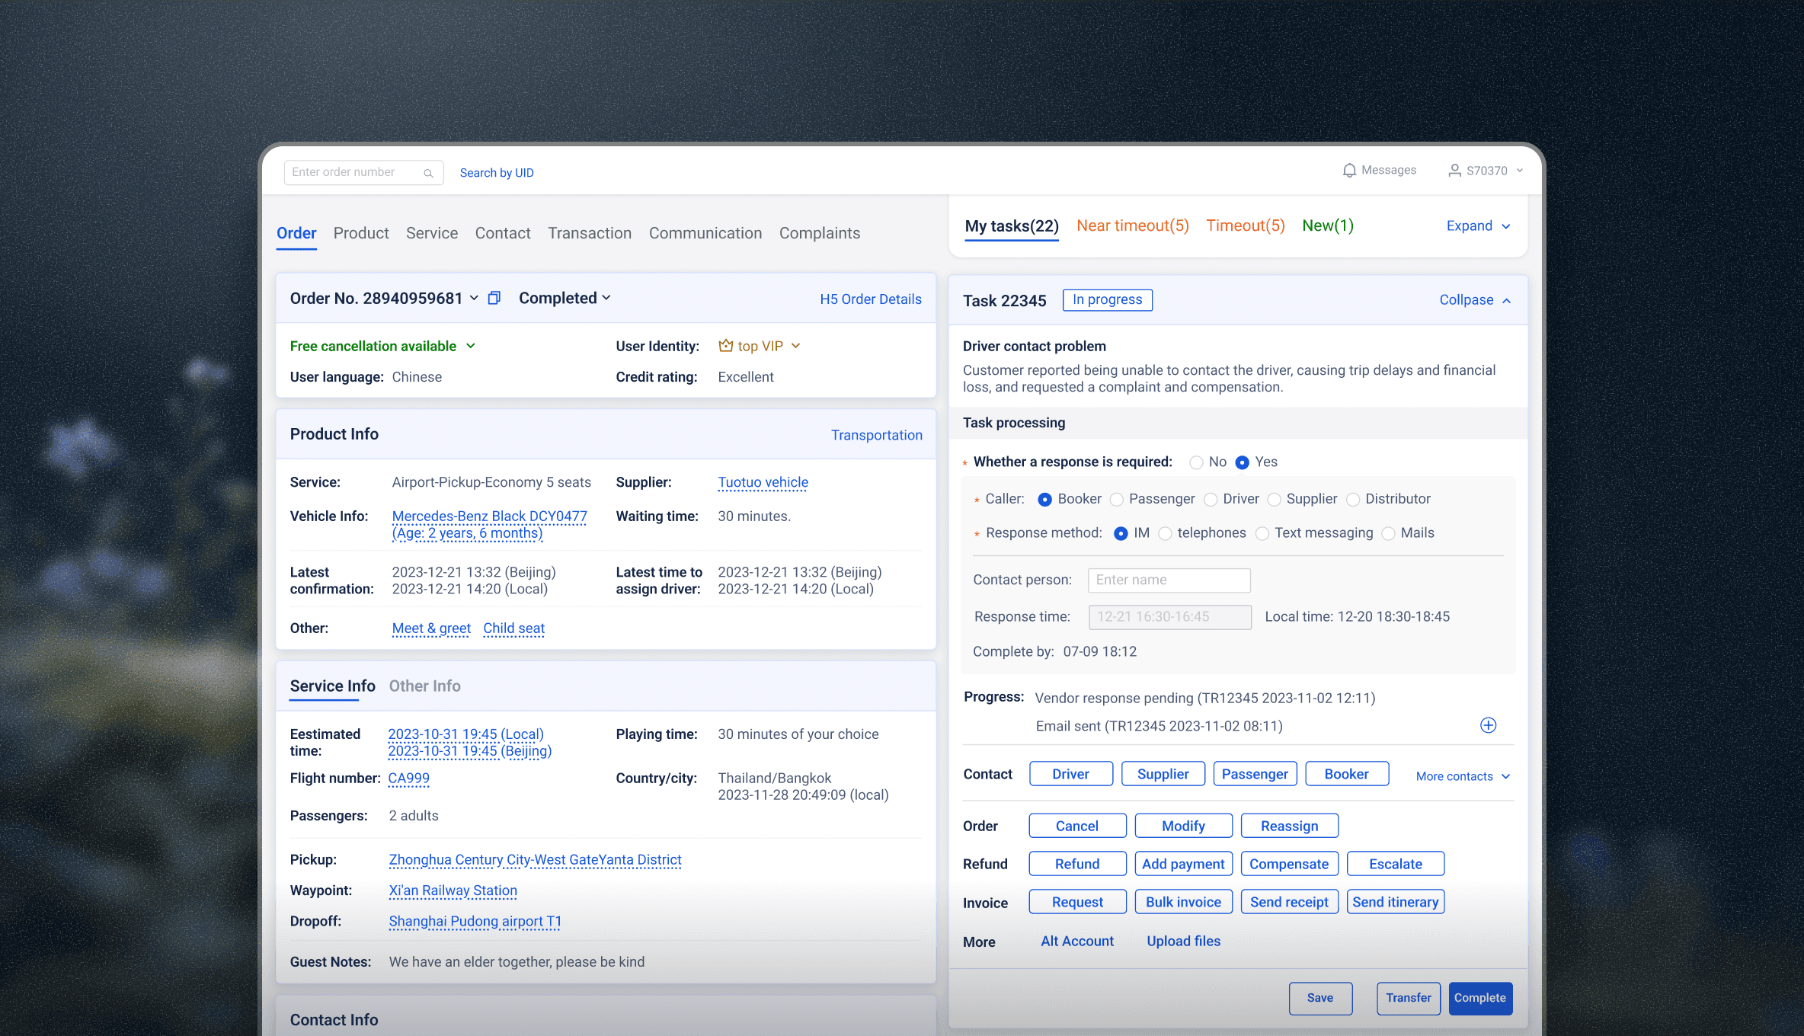Focus Contact person Enter name field
Image resolution: width=1804 pixels, height=1036 pixels.
[1169, 580]
